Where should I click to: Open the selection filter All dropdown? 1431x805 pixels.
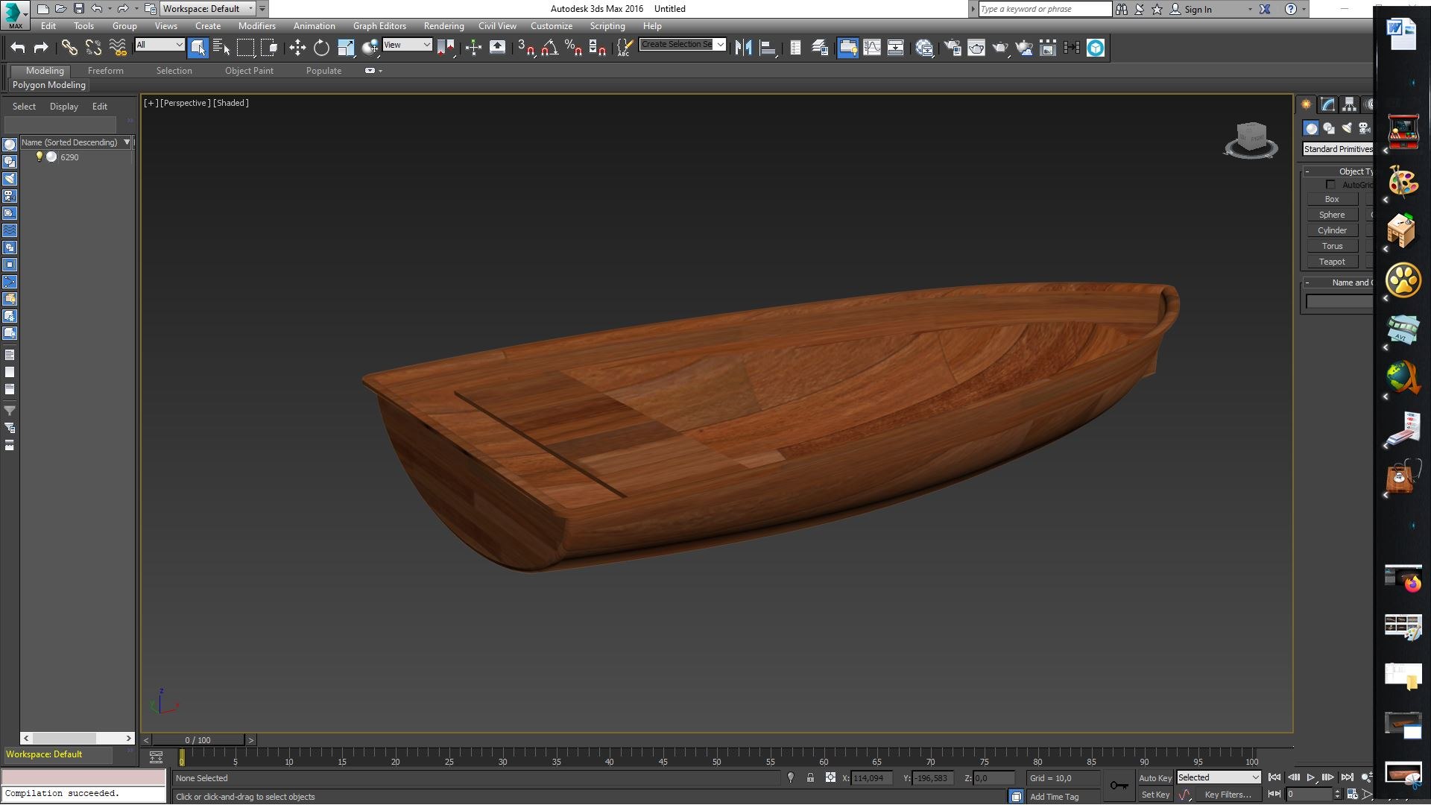pos(159,45)
